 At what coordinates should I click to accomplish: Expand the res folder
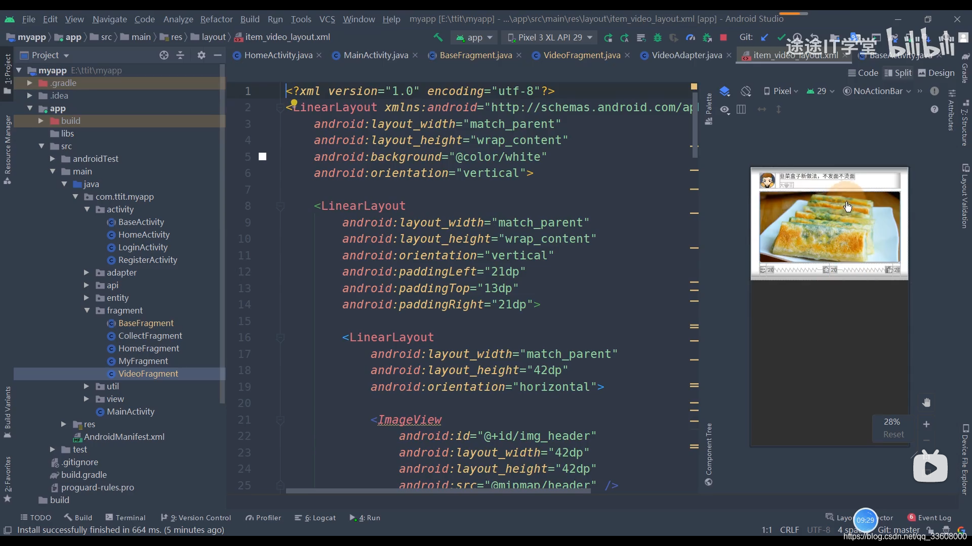[63, 424]
